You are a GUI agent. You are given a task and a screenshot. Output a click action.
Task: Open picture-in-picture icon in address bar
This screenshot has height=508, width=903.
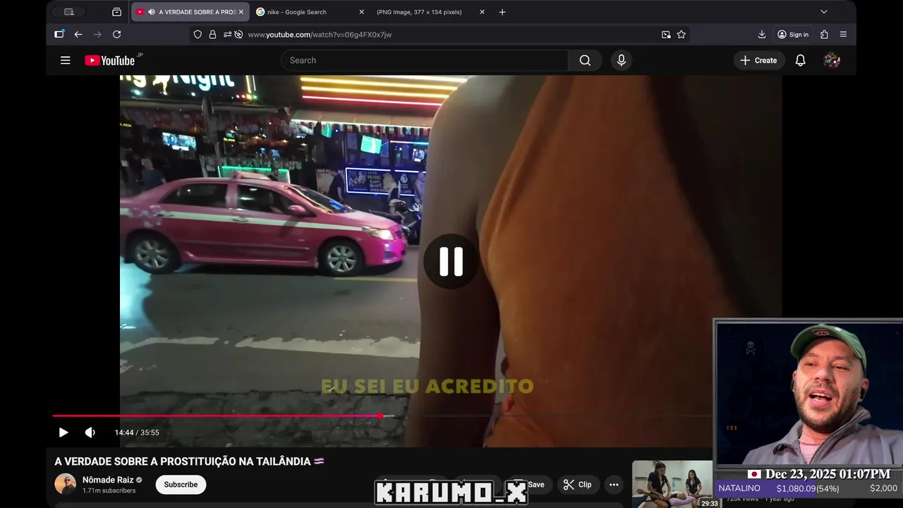[x=666, y=35]
